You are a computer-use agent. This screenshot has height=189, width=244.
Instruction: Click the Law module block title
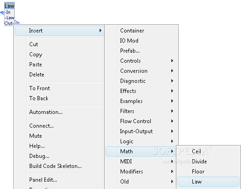[9, 6]
